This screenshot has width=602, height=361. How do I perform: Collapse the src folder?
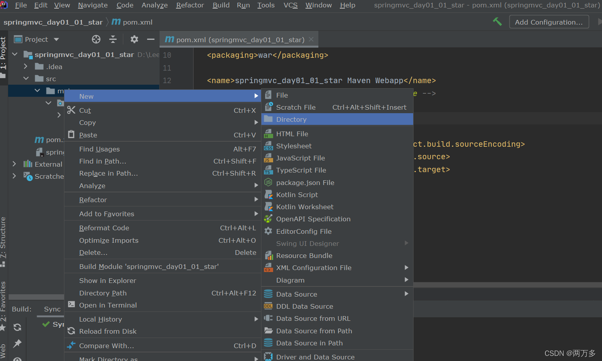pyautogui.click(x=26, y=78)
